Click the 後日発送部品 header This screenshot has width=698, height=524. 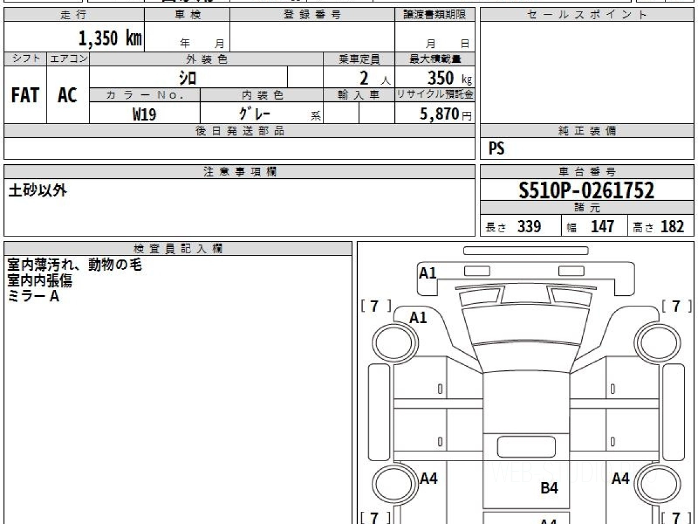[240, 131]
